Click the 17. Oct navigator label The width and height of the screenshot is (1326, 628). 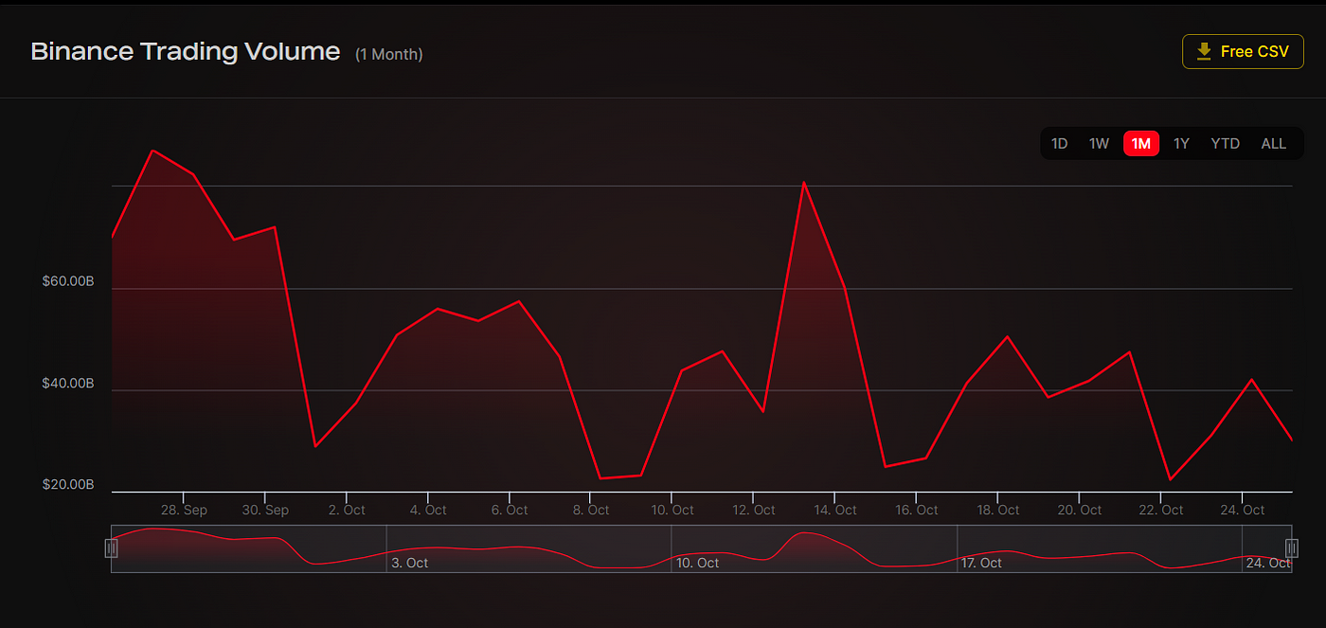point(981,563)
